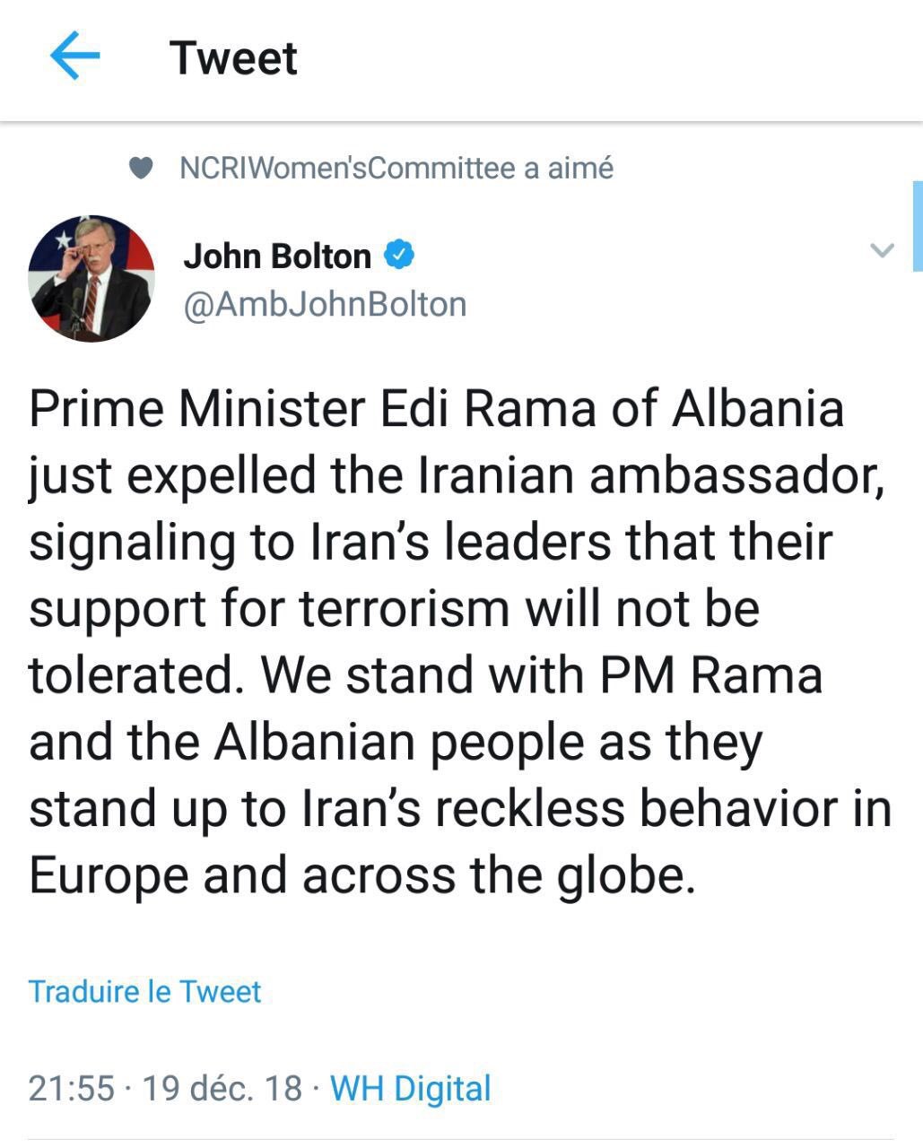Click the tweet's first line mentioning Edi Rama
The image size is (923, 1148).
coord(437,409)
